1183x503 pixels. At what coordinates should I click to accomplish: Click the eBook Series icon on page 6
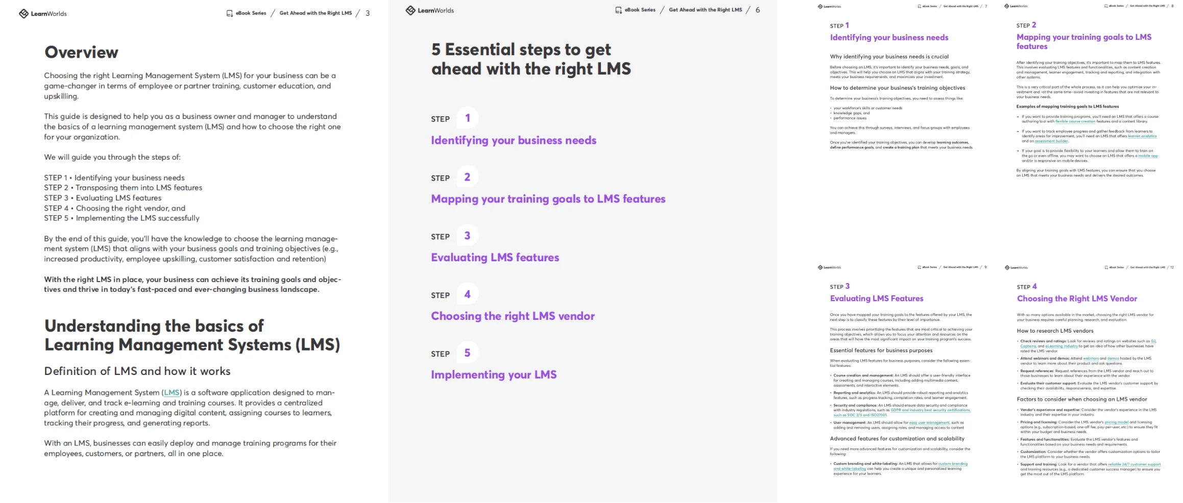point(618,10)
